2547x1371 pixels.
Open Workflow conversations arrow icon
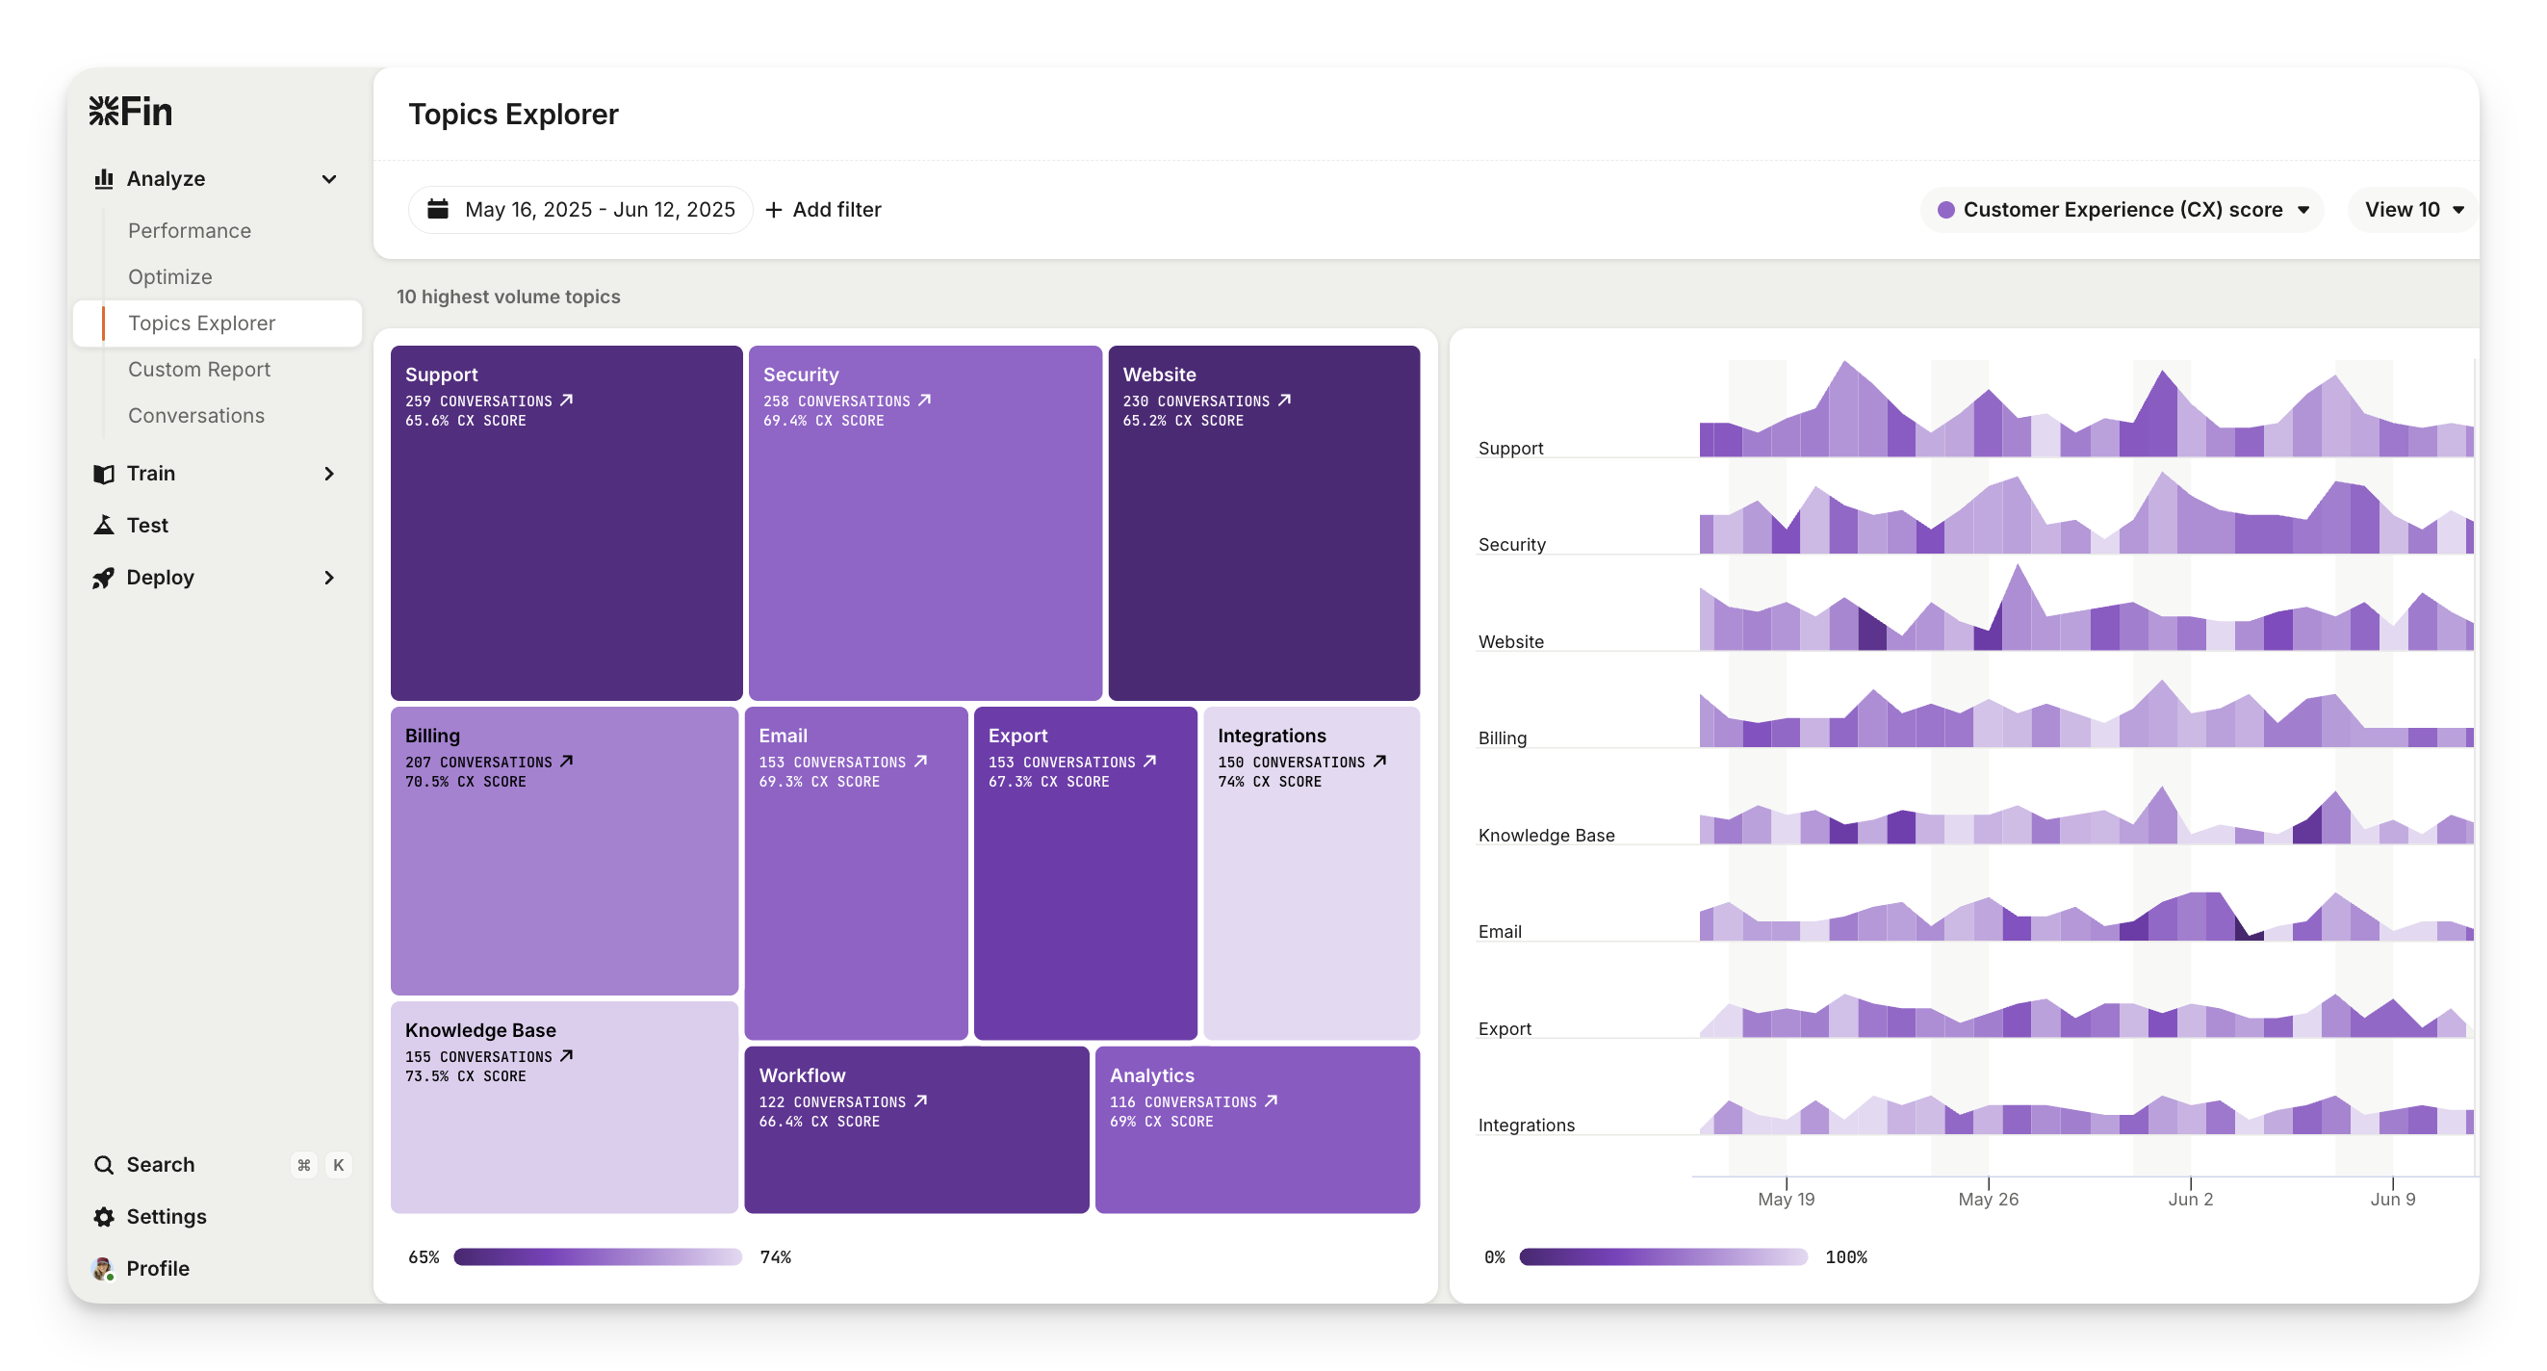pos(920,1101)
